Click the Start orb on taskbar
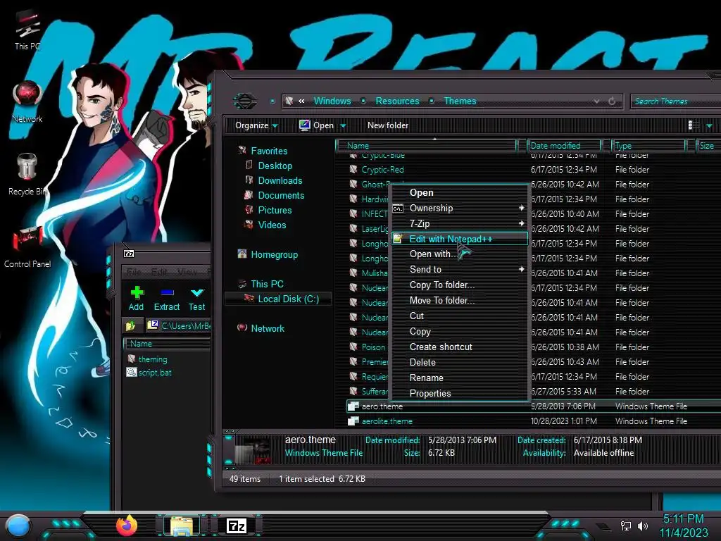 pos(18,526)
